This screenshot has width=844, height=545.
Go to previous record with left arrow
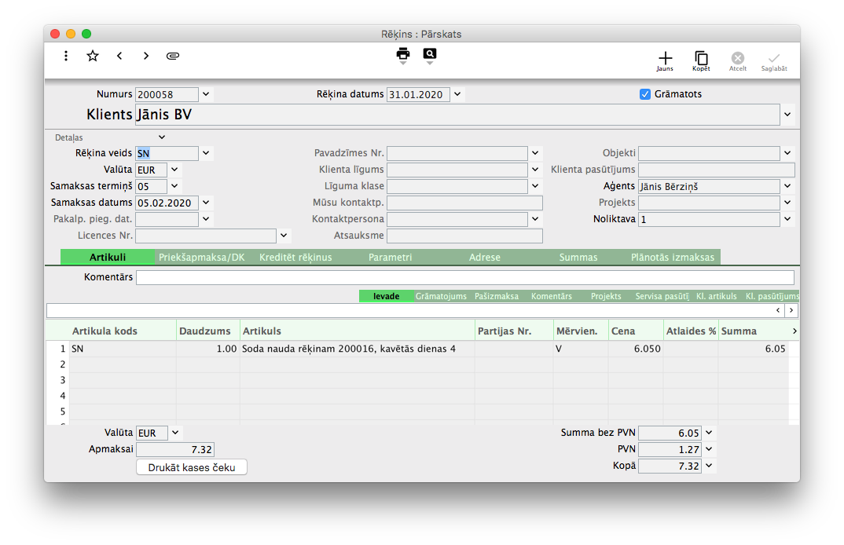coord(119,56)
